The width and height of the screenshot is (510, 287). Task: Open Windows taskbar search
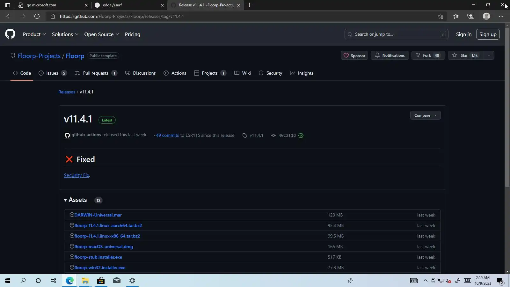tap(23, 281)
